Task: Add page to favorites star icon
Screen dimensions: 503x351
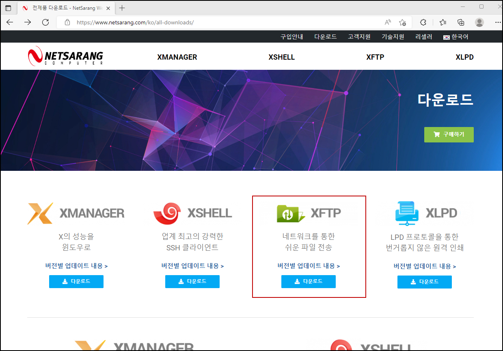Action: (402, 22)
